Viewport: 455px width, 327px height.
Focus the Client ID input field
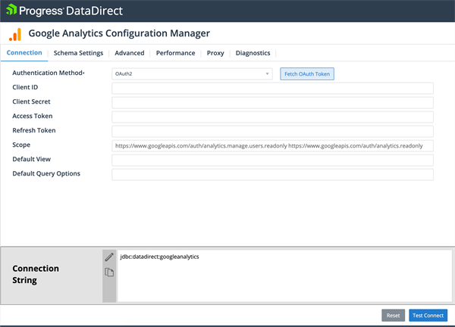272,88
